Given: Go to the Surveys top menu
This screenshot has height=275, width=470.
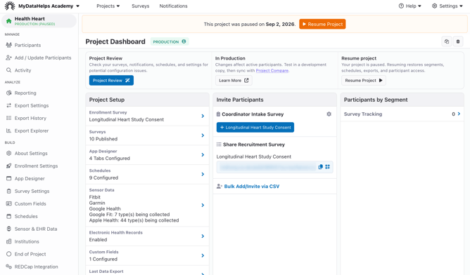Looking at the screenshot, I should pyautogui.click(x=140, y=6).
